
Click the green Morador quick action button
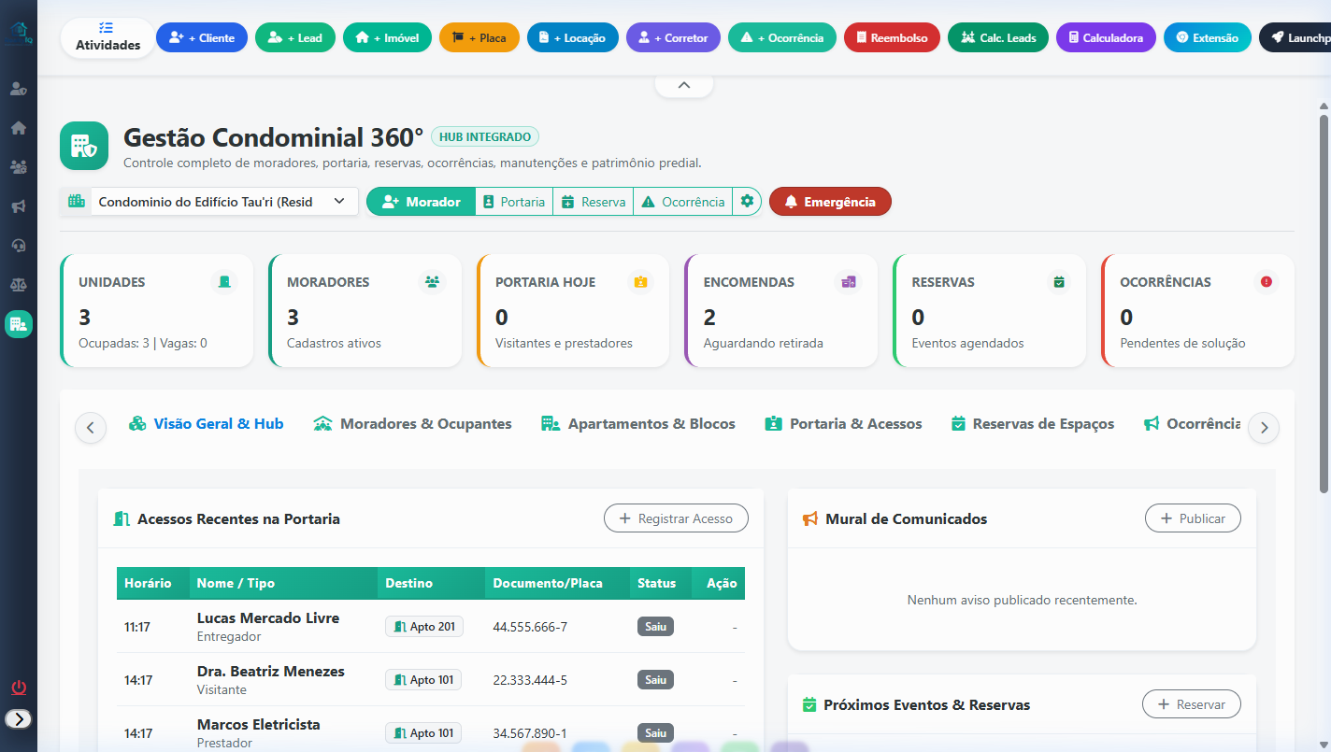(x=421, y=202)
